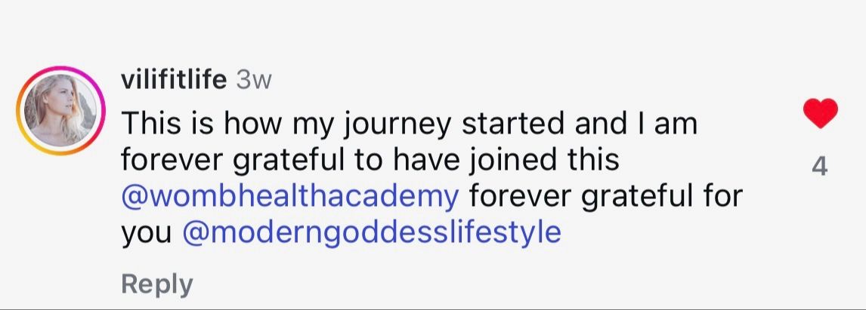View the 4 likes count
866x310 pixels.
coord(820,166)
